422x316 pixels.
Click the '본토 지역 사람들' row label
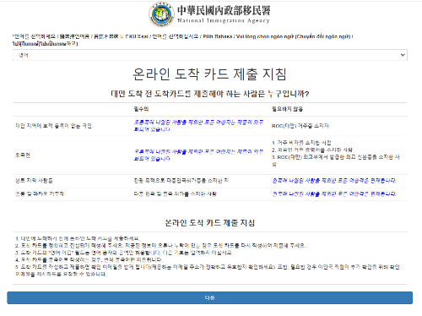pyautogui.click(x=34, y=181)
